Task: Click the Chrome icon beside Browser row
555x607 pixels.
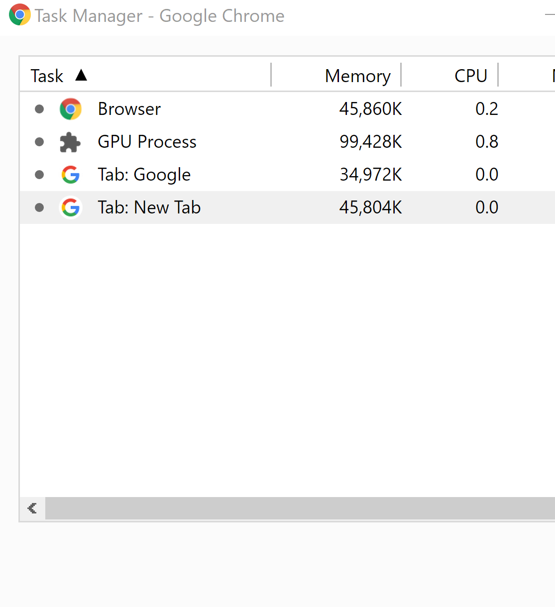Action: coord(70,109)
